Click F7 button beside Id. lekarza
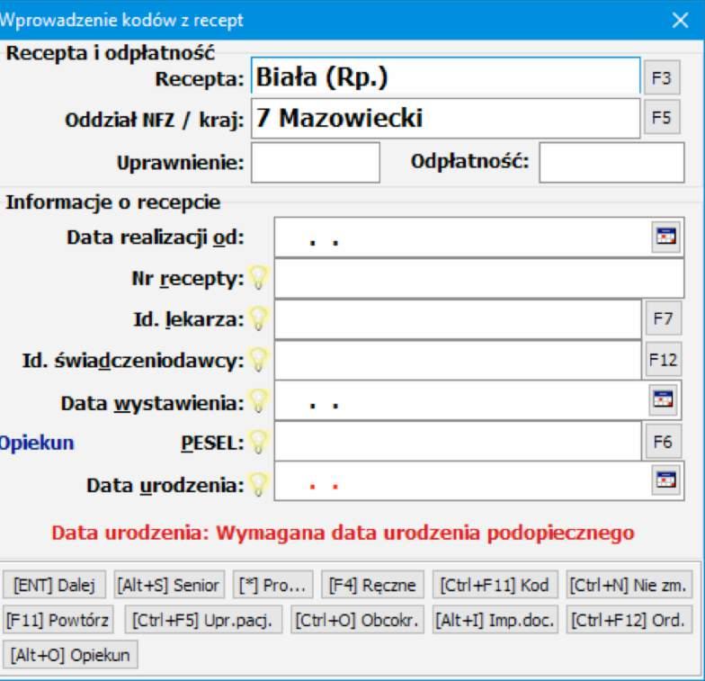The height and width of the screenshot is (681, 705). point(664,318)
